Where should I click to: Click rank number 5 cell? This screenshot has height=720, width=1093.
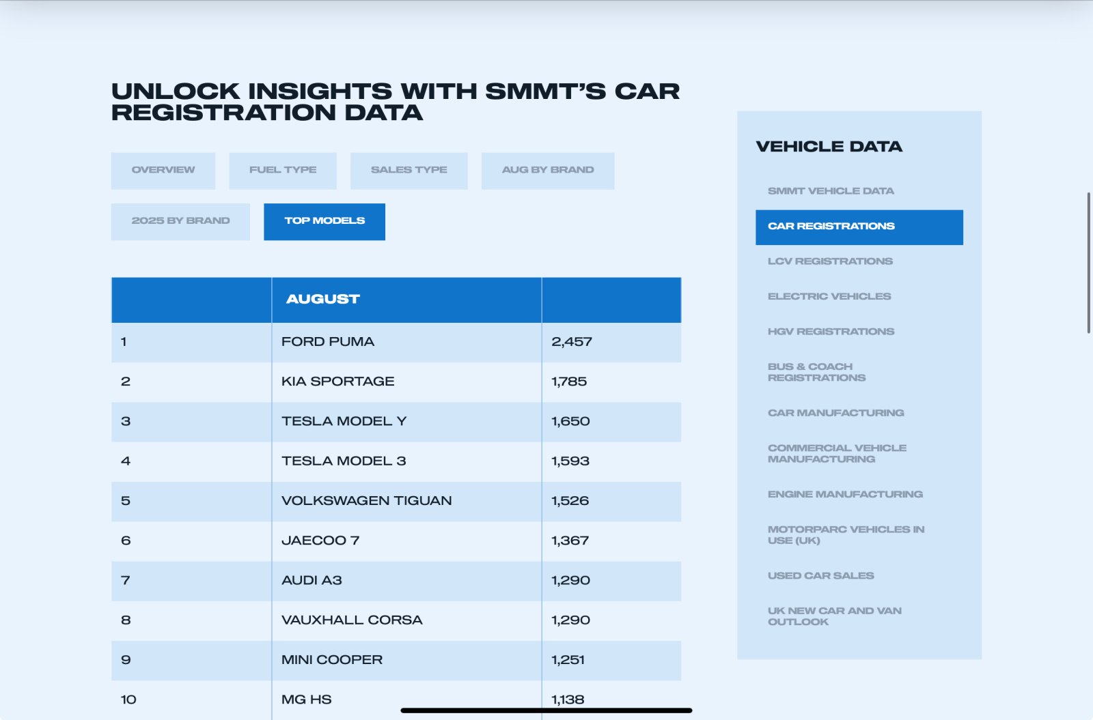[191, 501]
